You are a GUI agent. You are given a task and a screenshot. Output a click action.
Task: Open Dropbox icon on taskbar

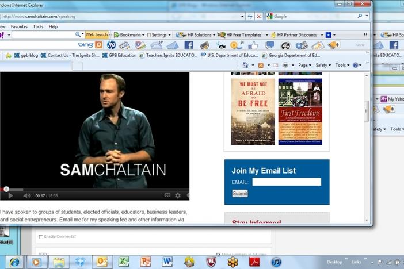(81, 262)
